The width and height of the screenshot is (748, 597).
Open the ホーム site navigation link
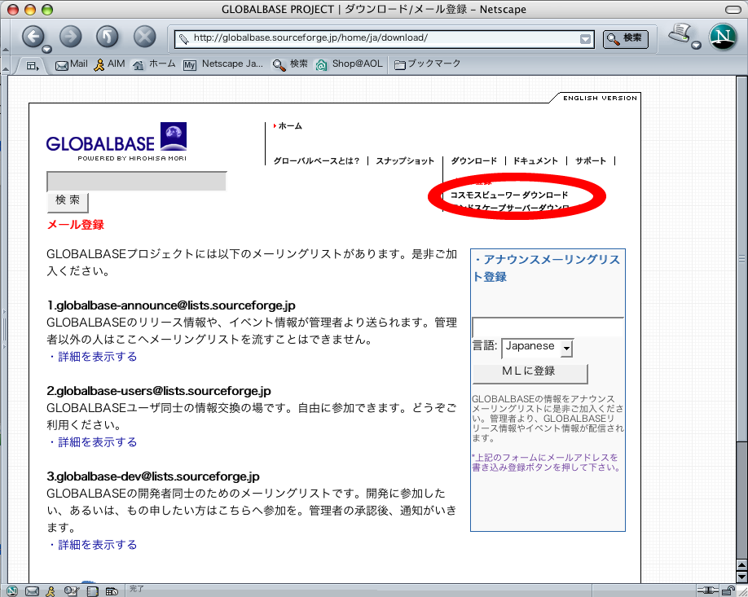(290, 126)
